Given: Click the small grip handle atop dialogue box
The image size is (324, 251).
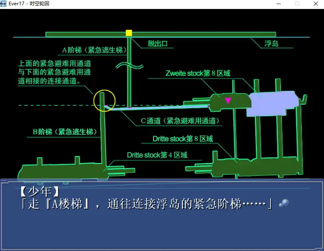Looking at the screenshot, I should tap(4, 180).
